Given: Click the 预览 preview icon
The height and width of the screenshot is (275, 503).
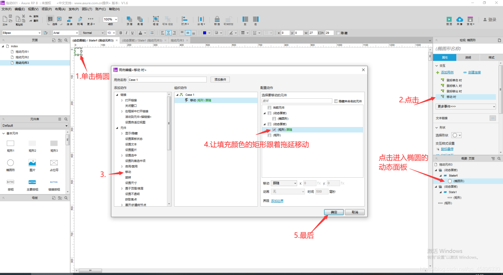Looking at the screenshot, I should pyautogui.click(x=449, y=19).
